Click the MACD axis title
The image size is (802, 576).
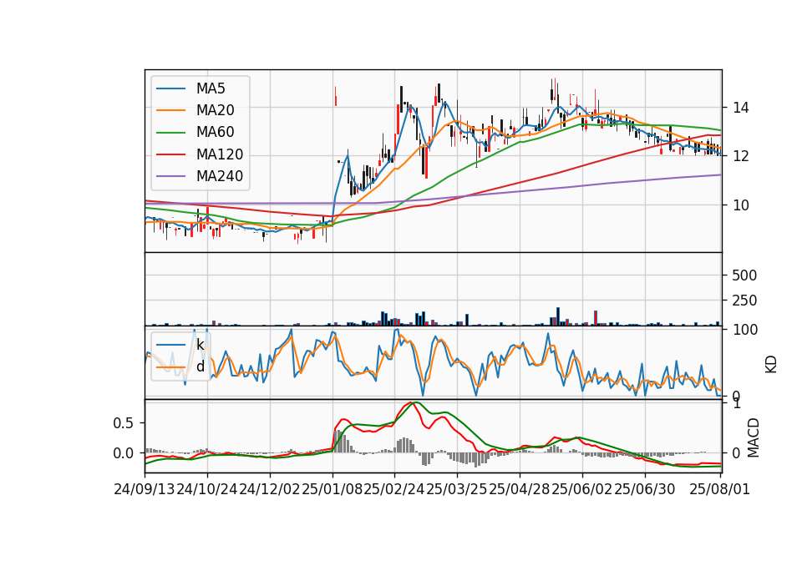click(753, 437)
